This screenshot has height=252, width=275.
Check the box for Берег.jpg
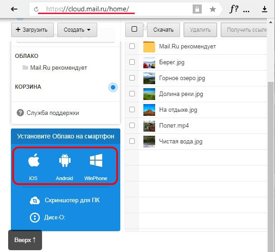click(132, 62)
